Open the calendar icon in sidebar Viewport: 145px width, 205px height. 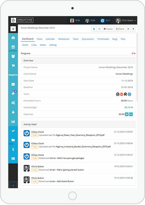[13, 47]
